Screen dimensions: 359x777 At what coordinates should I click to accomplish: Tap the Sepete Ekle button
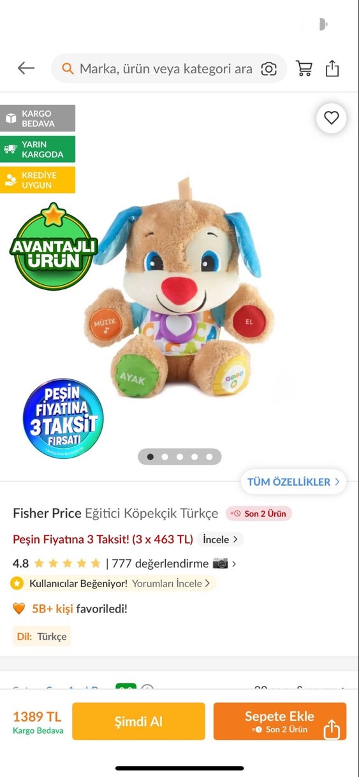280,722
